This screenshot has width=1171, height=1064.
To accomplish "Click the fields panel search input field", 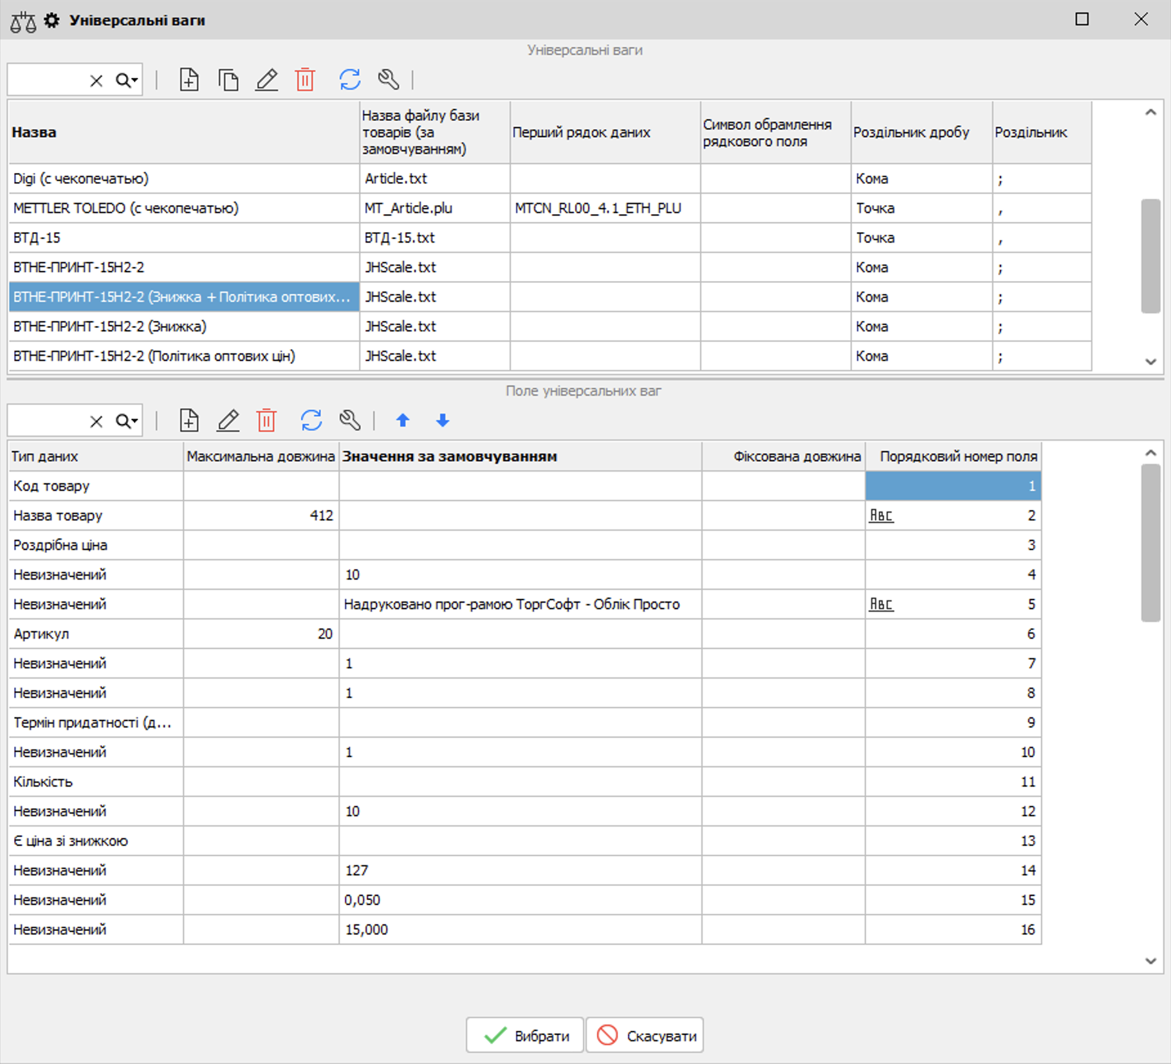I will tap(46, 421).
